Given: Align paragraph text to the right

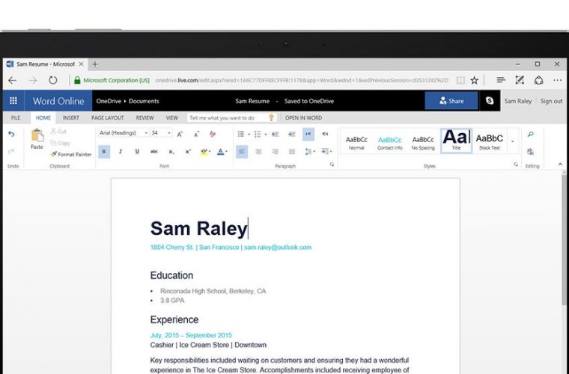Looking at the screenshot, I should [x=275, y=152].
